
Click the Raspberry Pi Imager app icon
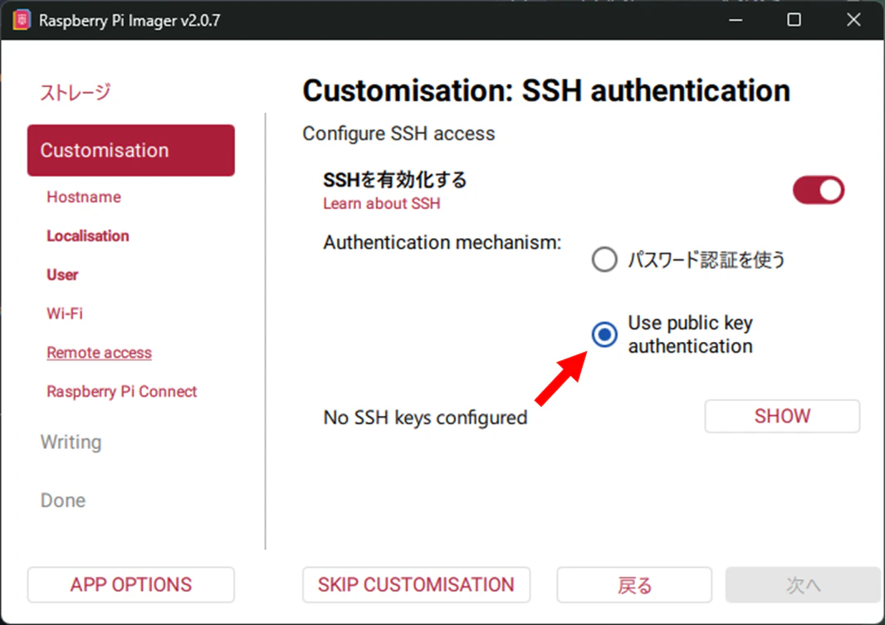(x=21, y=20)
